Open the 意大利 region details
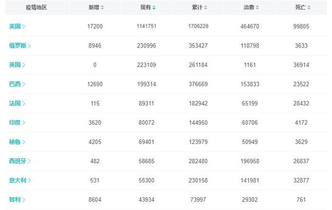Image resolution: width=332 pixels, height=210 pixels. [20, 181]
